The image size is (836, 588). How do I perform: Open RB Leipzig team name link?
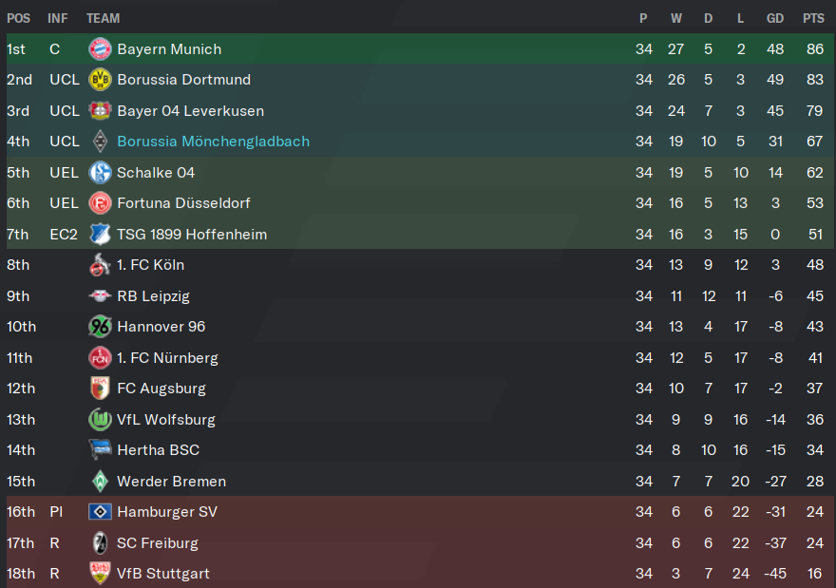[153, 295]
